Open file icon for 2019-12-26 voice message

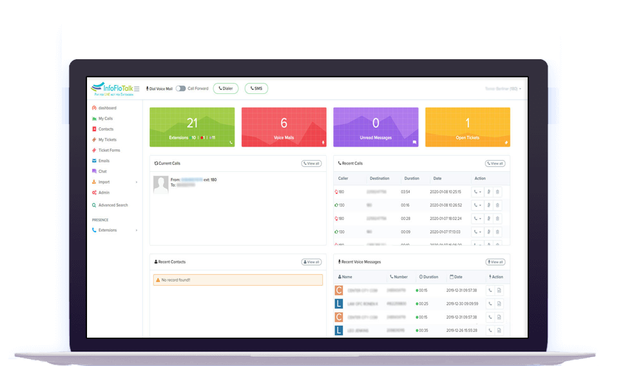[499, 330]
